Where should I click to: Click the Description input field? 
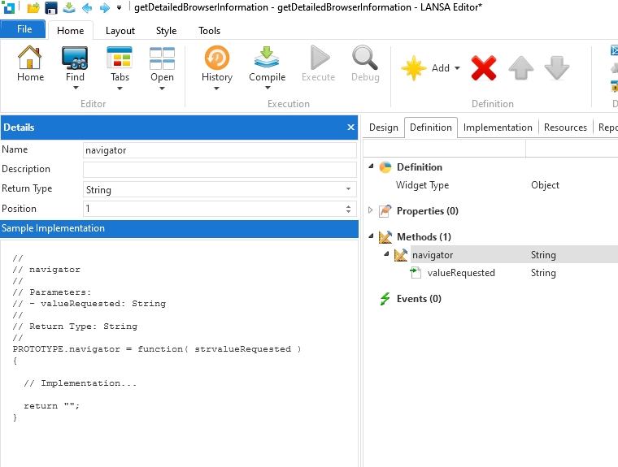(x=220, y=170)
